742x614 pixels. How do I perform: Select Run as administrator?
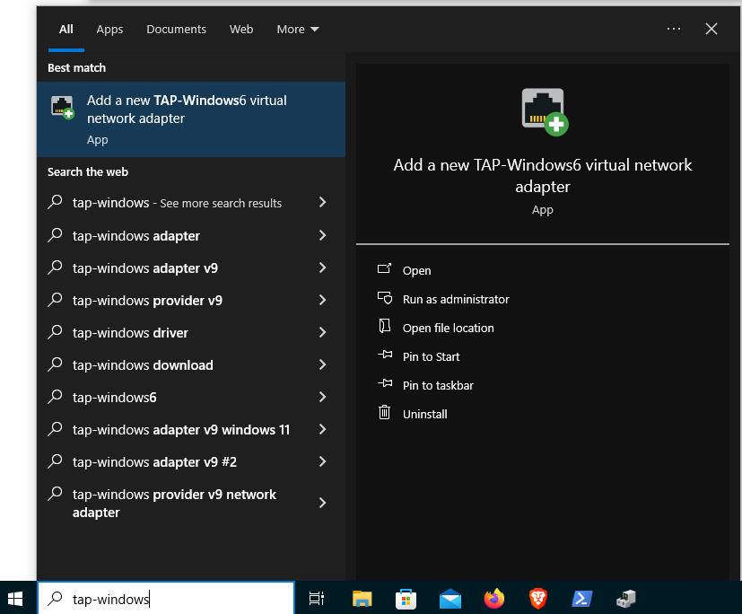tap(455, 299)
